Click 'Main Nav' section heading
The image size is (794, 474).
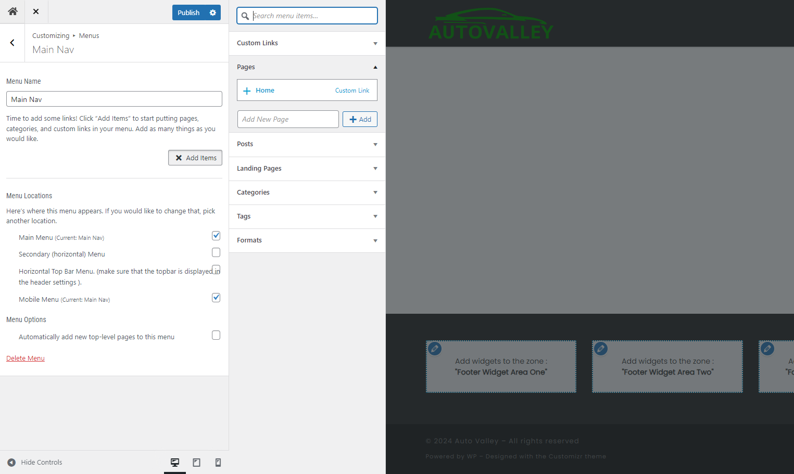tap(53, 50)
